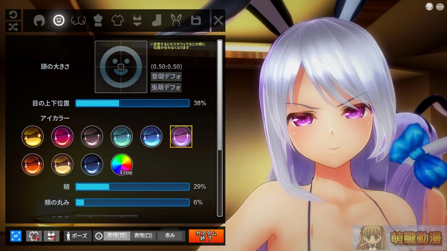
Task: Switch to the 表情(目) tab
Action: click(117, 236)
